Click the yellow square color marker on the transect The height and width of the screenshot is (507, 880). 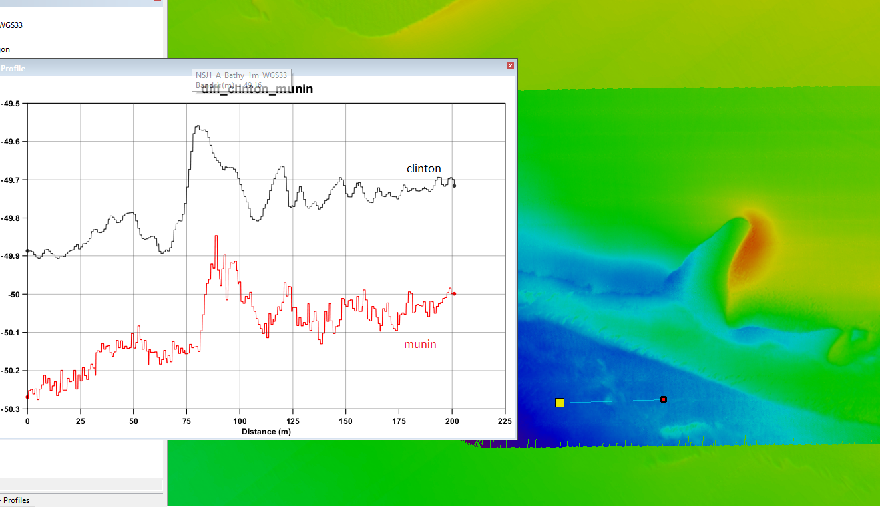tap(560, 402)
